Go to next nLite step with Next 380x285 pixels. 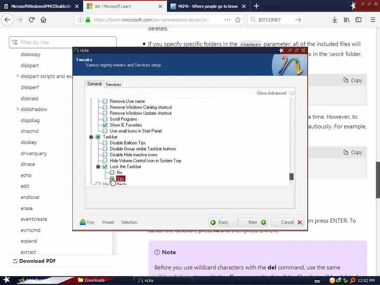click(254, 222)
